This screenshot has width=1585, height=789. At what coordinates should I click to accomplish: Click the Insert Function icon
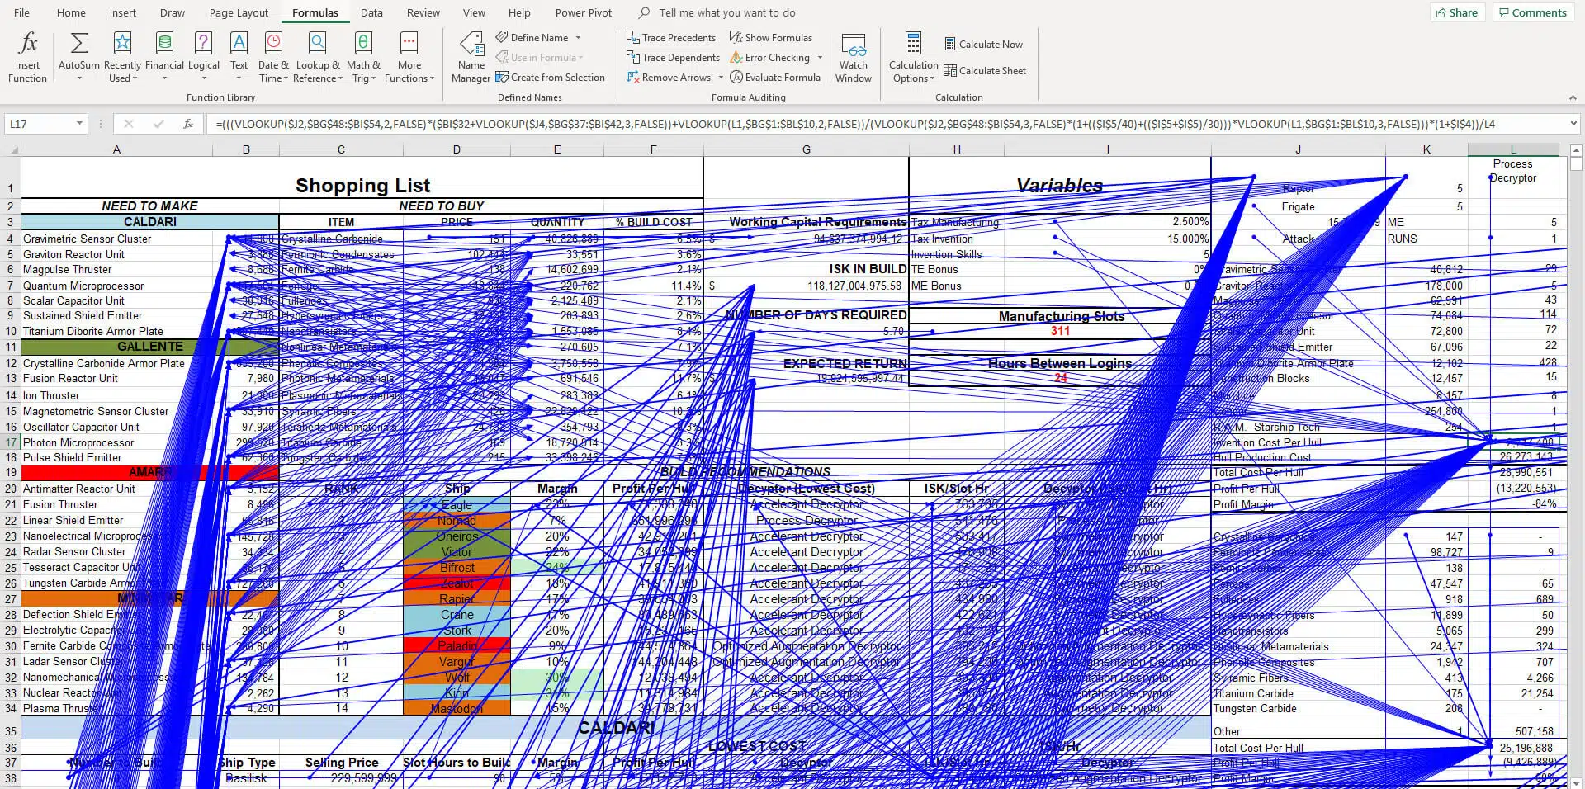click(27, 43)
